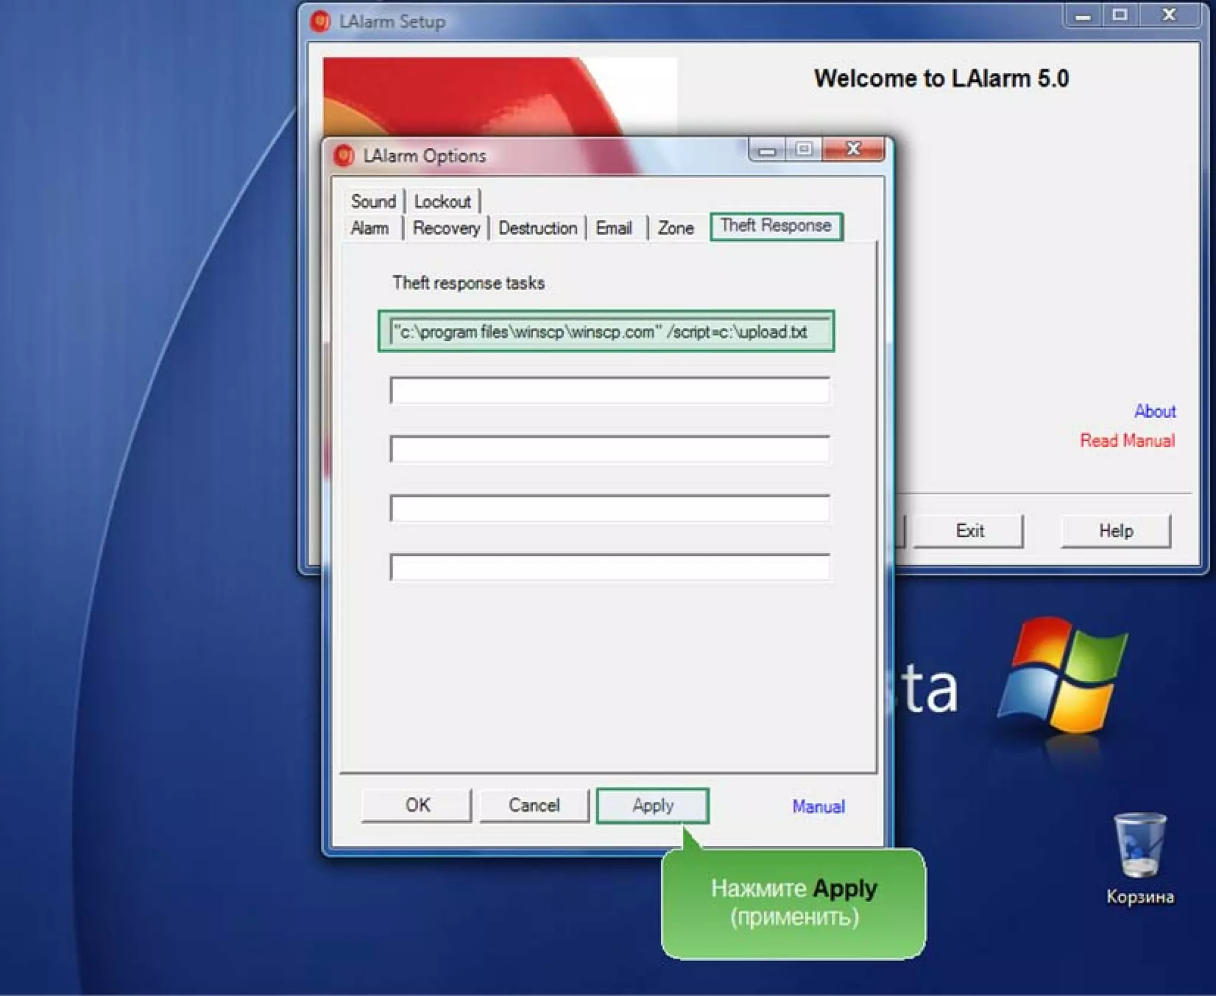Minimize the LAlarm Options dialog

(767, 150)
